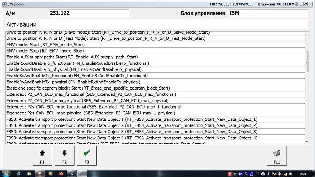
Task: Select FBS3 transport protection Data Object 1
Action: [x=155, y=119]
